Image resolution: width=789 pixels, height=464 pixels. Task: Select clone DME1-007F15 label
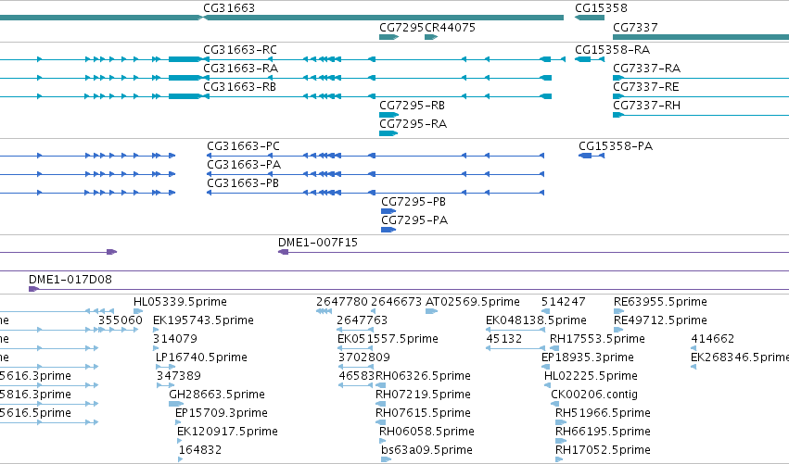point(318,243)
